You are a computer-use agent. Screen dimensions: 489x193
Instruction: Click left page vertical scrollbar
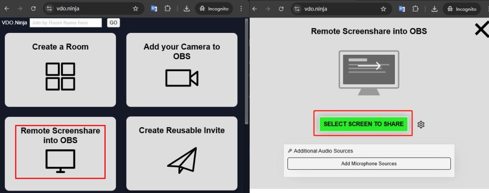[x=247, y=71]
